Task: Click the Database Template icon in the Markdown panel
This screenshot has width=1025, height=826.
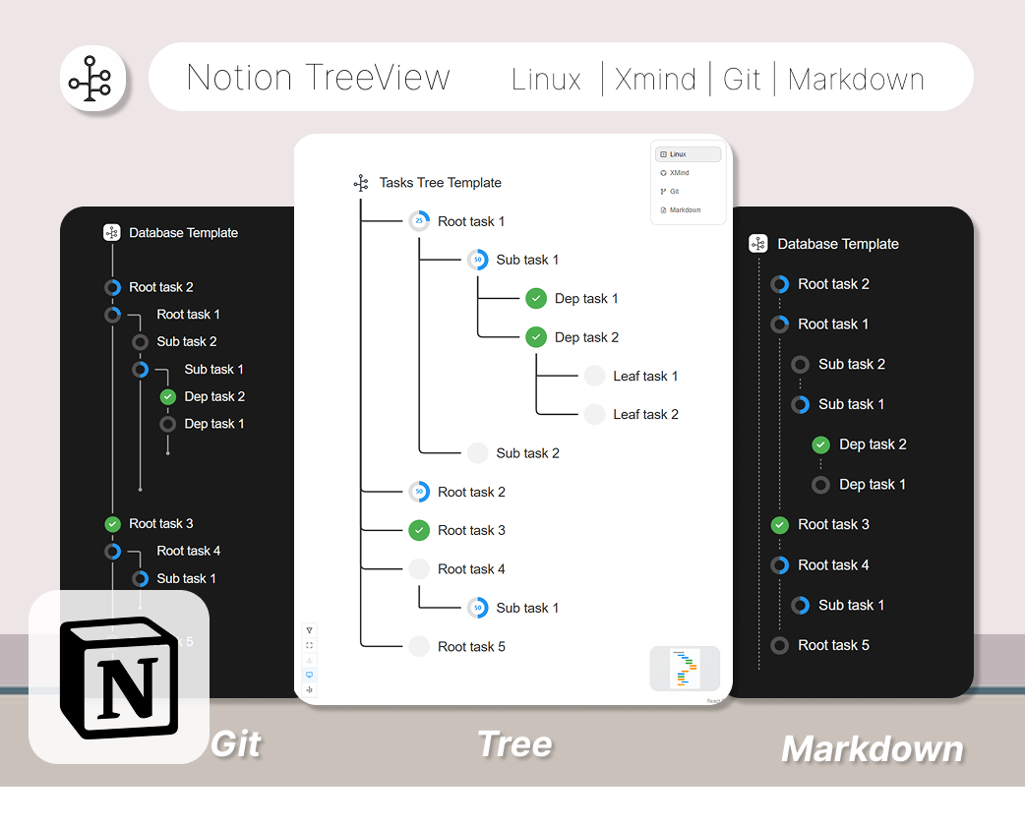Action: [758, 244]
